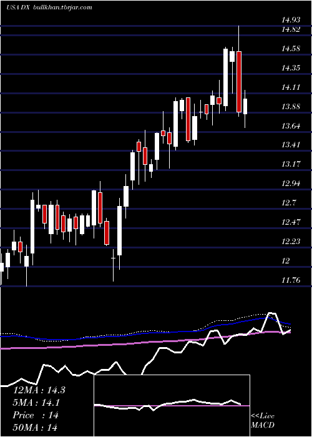Click the 14.93 price axis label

[291, 20]
